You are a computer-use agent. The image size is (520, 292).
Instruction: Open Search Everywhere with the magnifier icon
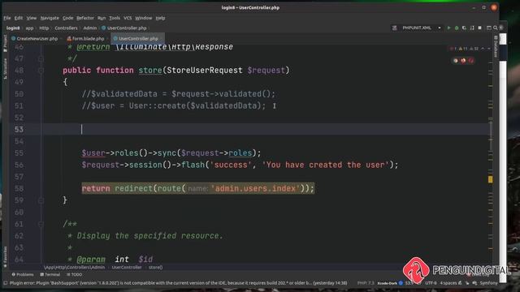point(495,28)
